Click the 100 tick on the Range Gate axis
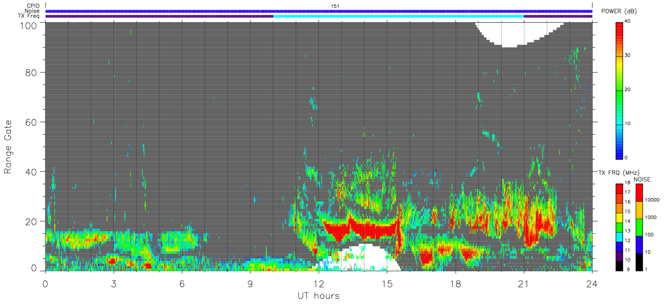The image size is (666, 307). click(x=28, y=25)
